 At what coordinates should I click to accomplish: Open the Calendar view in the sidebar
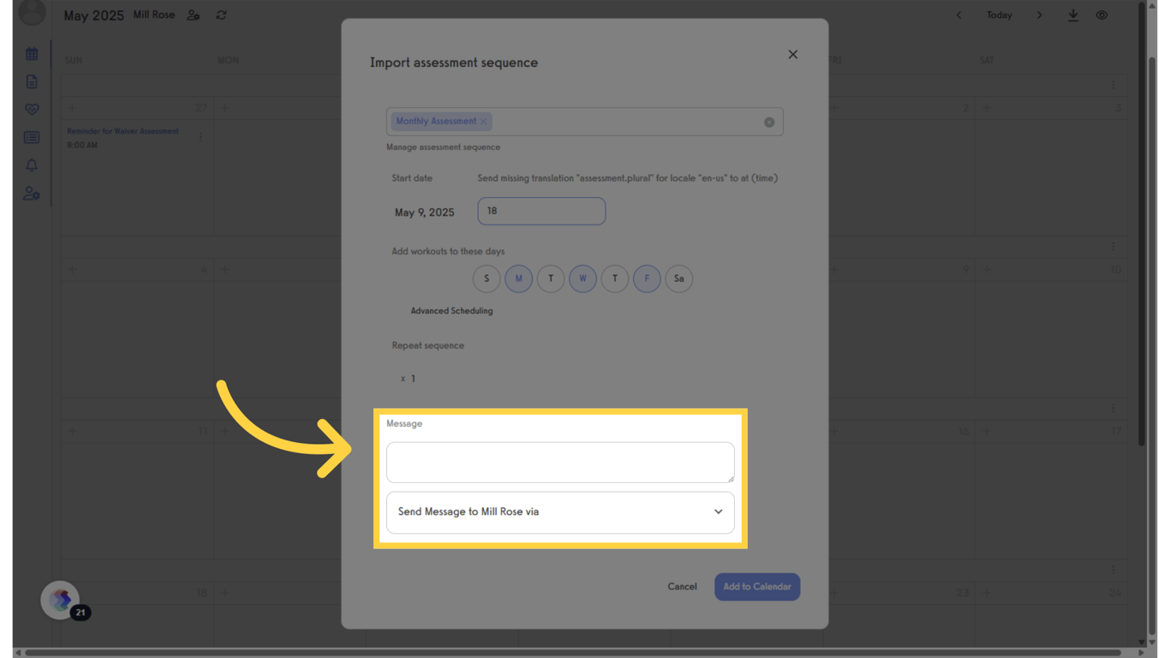(31, 52)
